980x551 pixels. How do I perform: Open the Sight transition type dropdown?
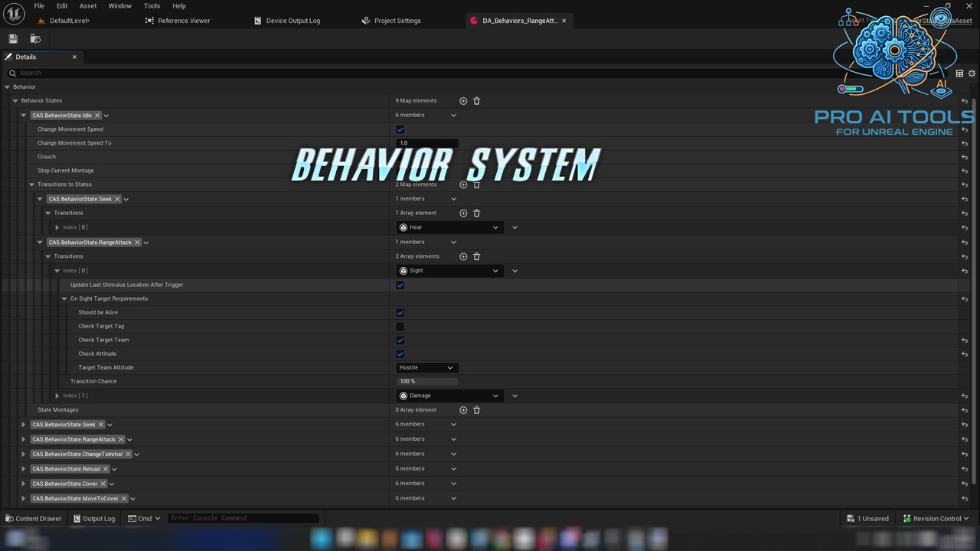(449, 271)
